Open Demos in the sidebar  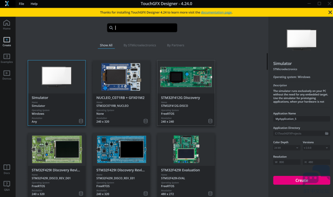point(7,75)
